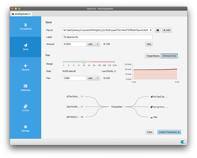Click the $ 2.82 fee value
This screenshot has height=158, width=197.
tap(107, 78)
